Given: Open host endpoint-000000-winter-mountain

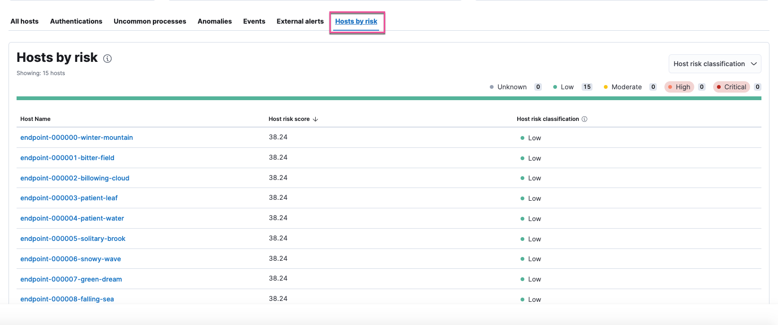Looking at the screenshot, I should (x=77, y=137).
